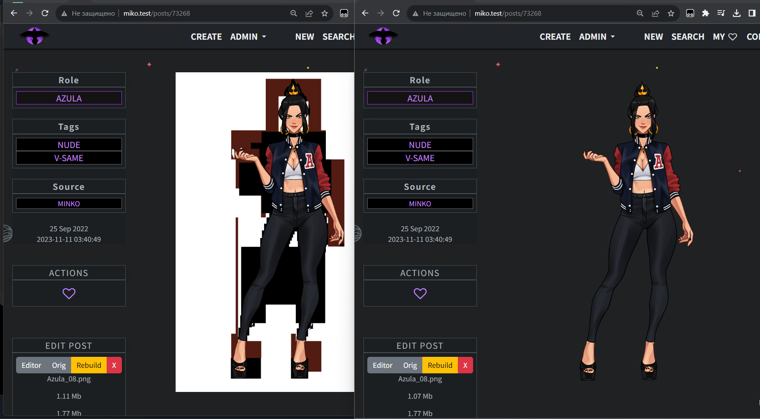Image resolution: width=760 pixels, height=419 pixels.
Task: Toggle the side panel in right browser
Action: click(x=752, y=13)
